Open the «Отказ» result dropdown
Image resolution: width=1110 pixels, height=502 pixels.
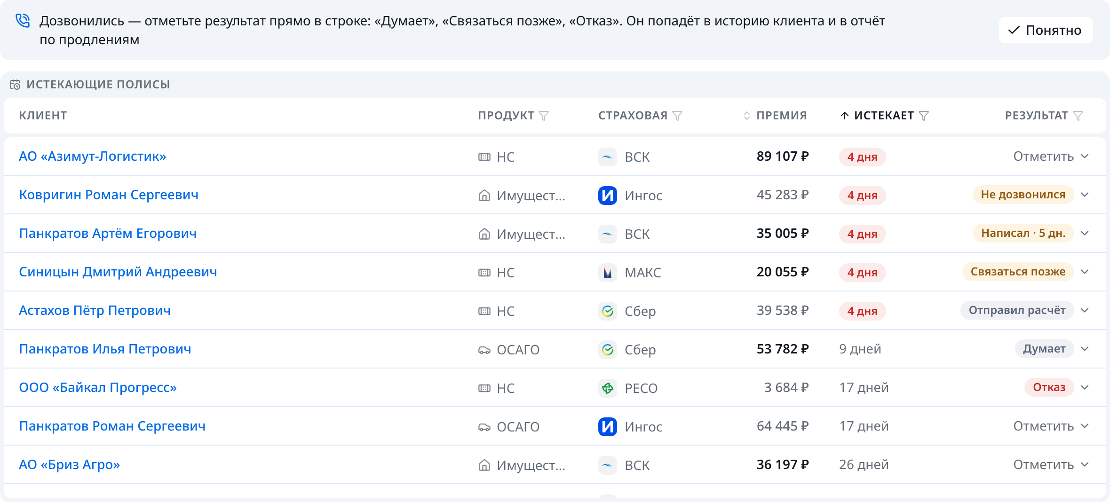pyautogui.click(x=1057, y=387)
